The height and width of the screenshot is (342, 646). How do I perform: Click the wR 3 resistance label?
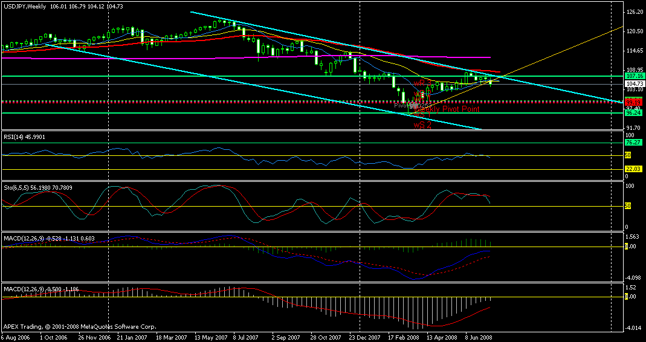point(422,83)
